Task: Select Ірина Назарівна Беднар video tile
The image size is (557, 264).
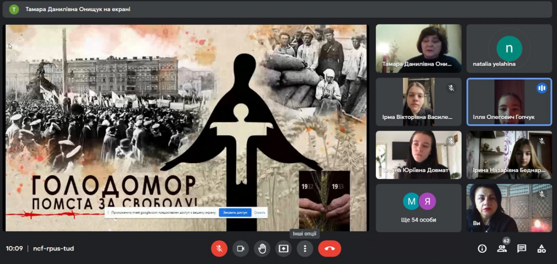Action: tap(509, 155)
